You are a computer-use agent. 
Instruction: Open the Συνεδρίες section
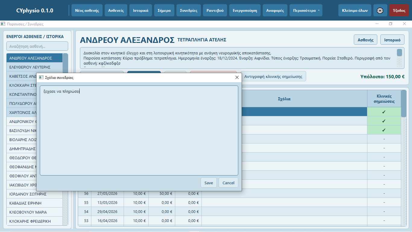189,10
